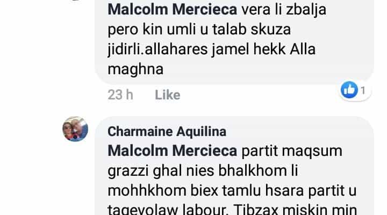Select the line 'mohhkhom biex tamlu hsara partit u'
Viewport: 387px width, 215px height.
[232, 191]
